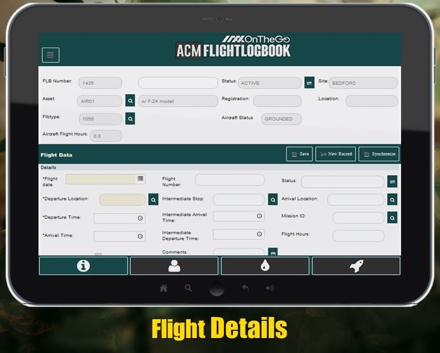
Task: Open the Intermediate Arrival Time clock picker
Action: (259, 216)
